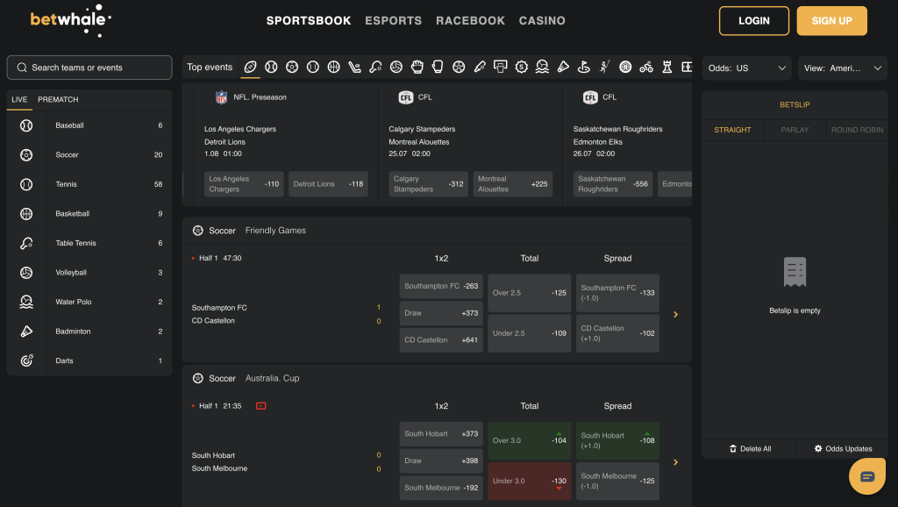898x507 pixels.
Task: Open Odds Updates settings
Action: tap(843, 448)
